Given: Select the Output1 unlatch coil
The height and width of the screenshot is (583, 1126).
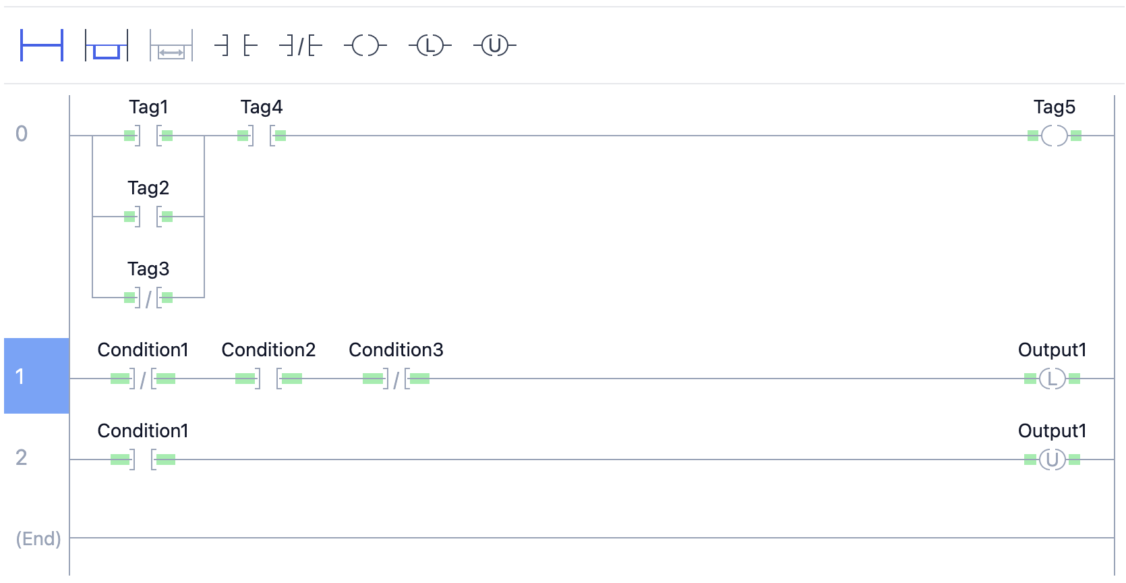Looking at the screenshot, I should pos(1052,460).
